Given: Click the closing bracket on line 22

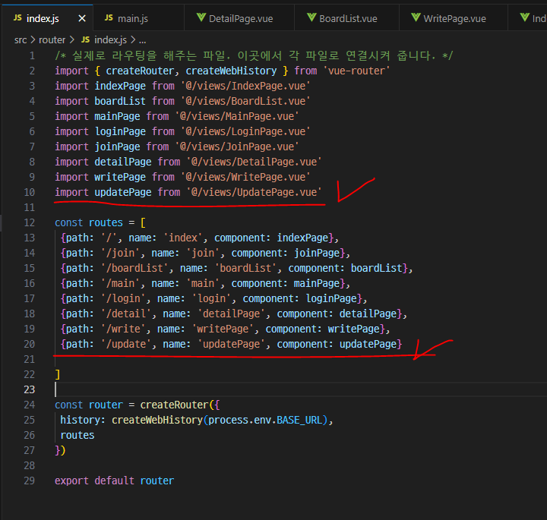Looking at the screenshot, I should click(x=58, y=375).
